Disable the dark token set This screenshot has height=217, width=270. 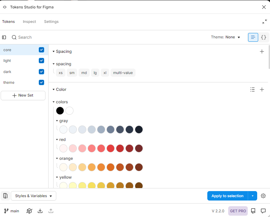click(41, 72)
